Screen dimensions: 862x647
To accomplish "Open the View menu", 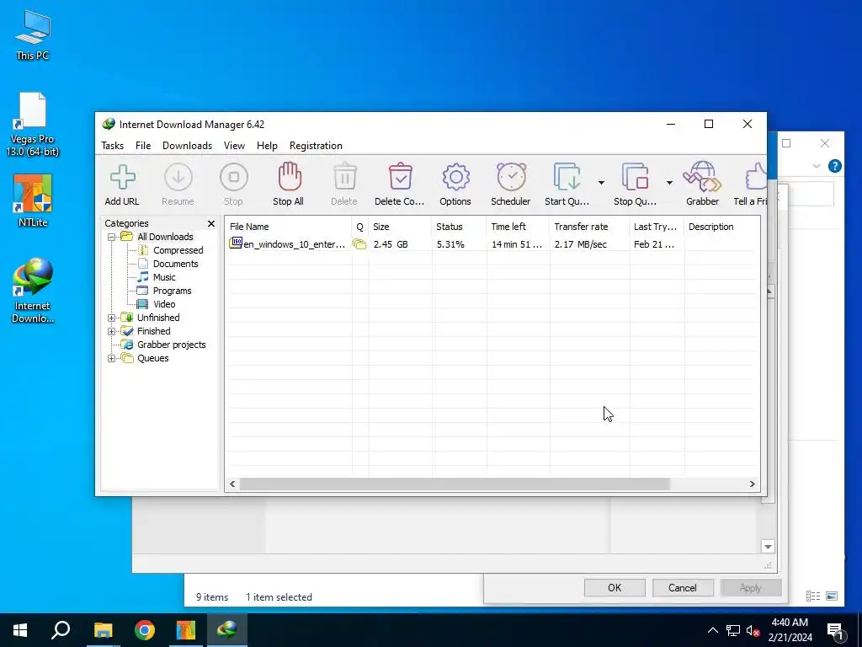I will point(234,146).
